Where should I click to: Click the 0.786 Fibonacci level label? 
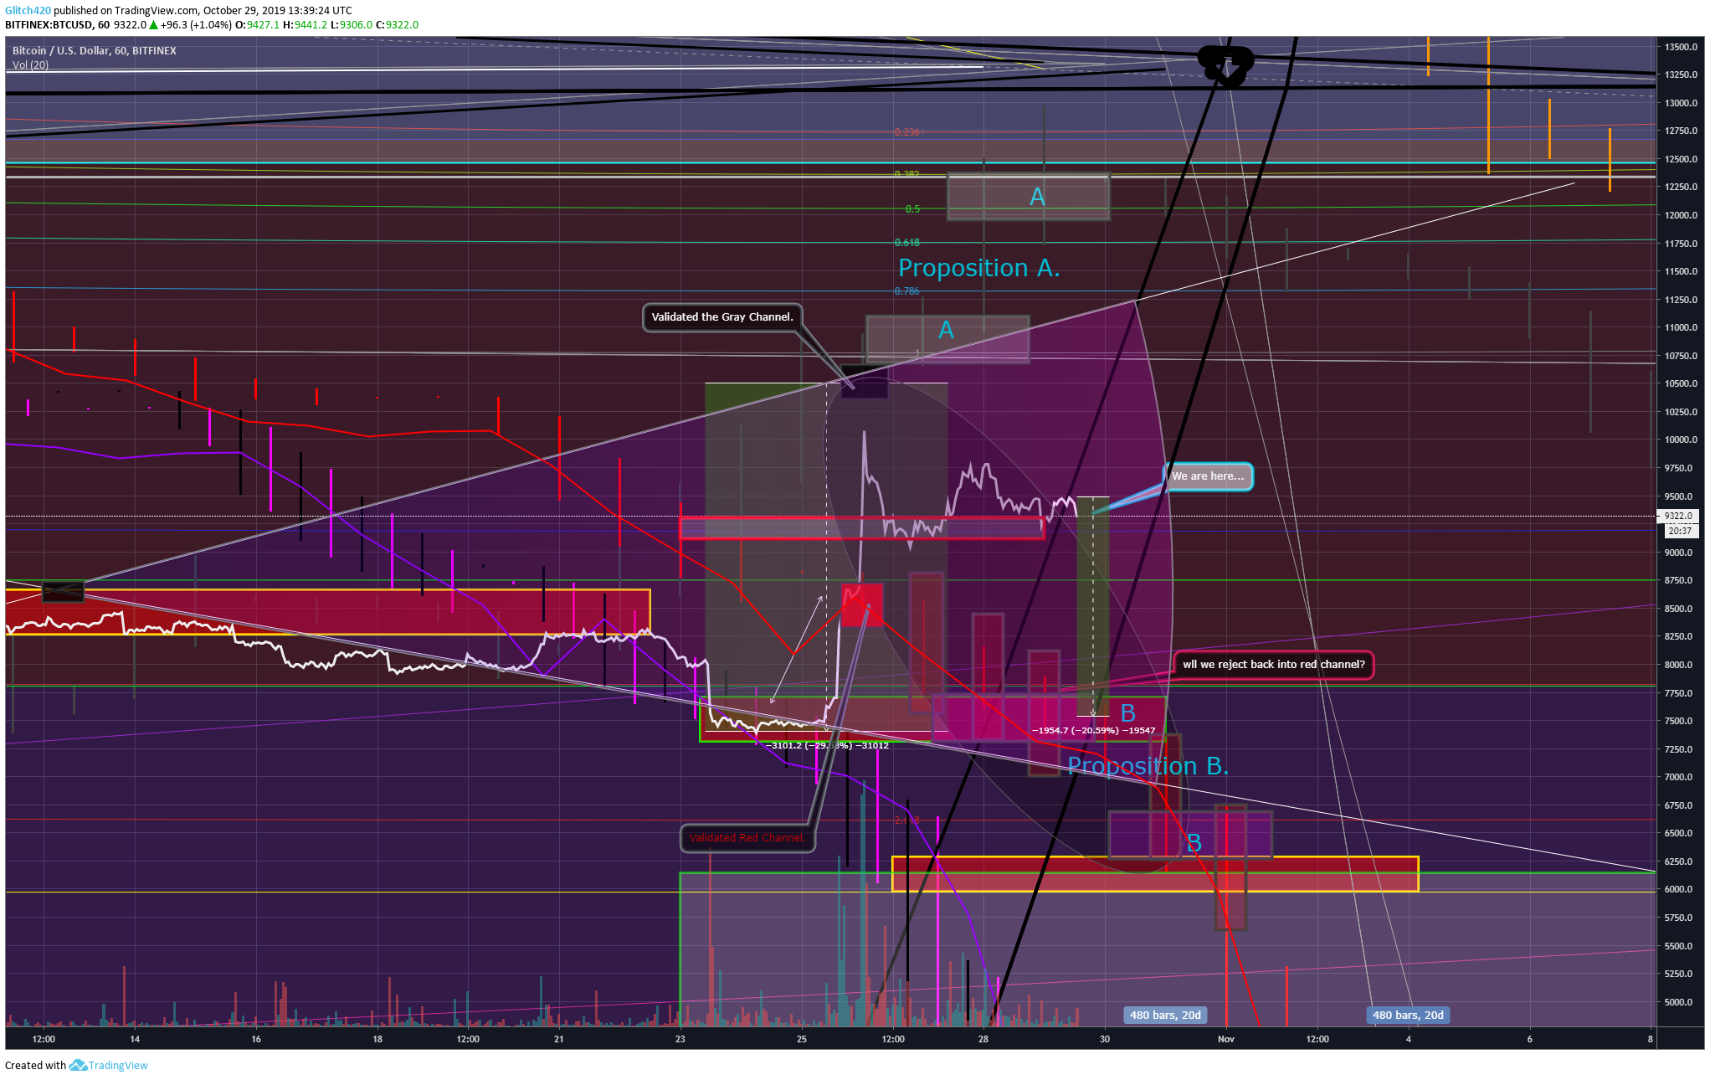pos(906,291)
